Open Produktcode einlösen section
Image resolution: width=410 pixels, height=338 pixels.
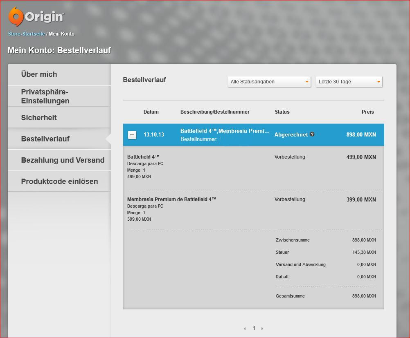pyautogui.click(x=59, y=181)
